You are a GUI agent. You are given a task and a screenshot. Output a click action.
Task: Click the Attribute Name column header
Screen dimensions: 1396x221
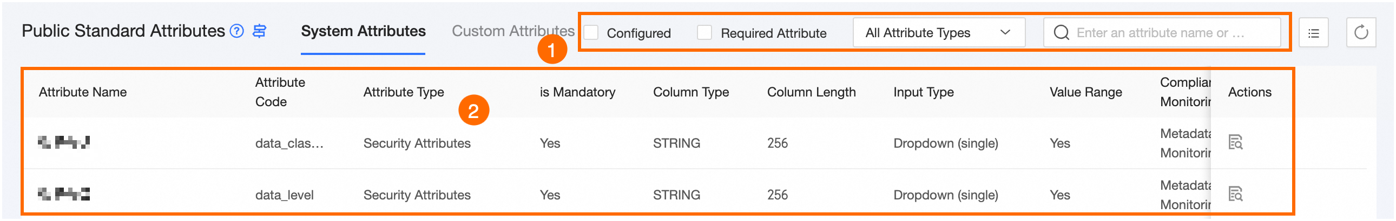point(83,92)
